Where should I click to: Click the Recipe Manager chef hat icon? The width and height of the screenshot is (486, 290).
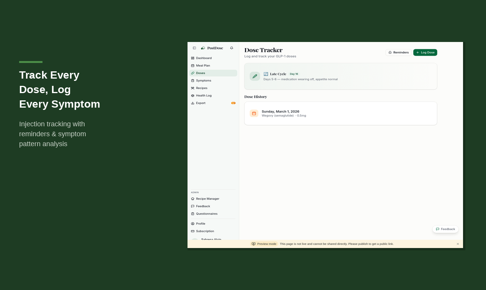[x=192, y=199]
